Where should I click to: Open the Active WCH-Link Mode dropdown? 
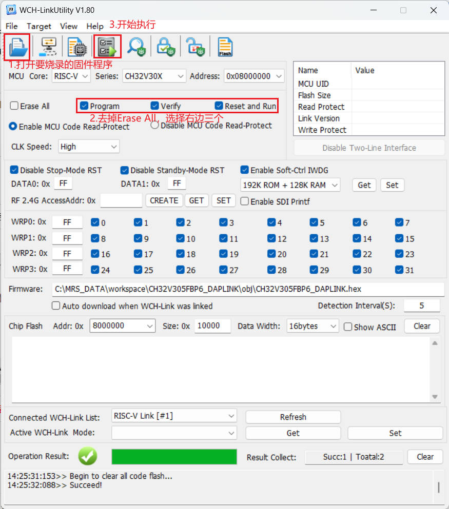(x=174, y=433)
